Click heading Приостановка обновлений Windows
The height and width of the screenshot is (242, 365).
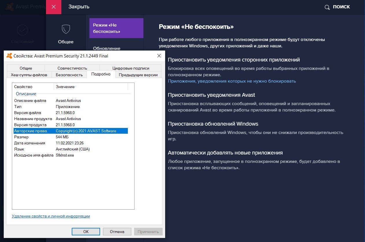(x=213, y=124)
